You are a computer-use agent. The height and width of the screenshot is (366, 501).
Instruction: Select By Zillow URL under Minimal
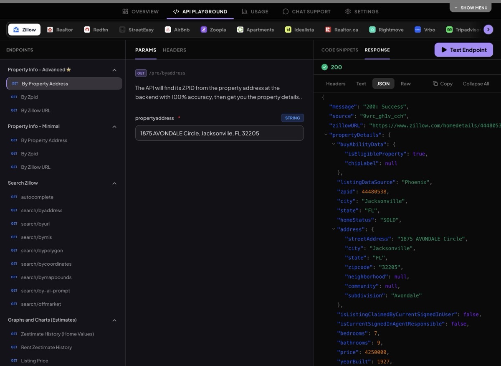coord(64,167)
